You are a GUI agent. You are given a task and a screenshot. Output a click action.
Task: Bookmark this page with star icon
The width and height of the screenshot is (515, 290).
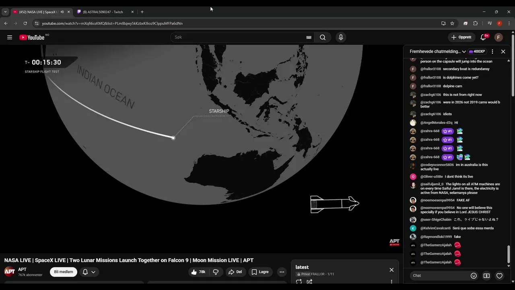tap(452, 23)
